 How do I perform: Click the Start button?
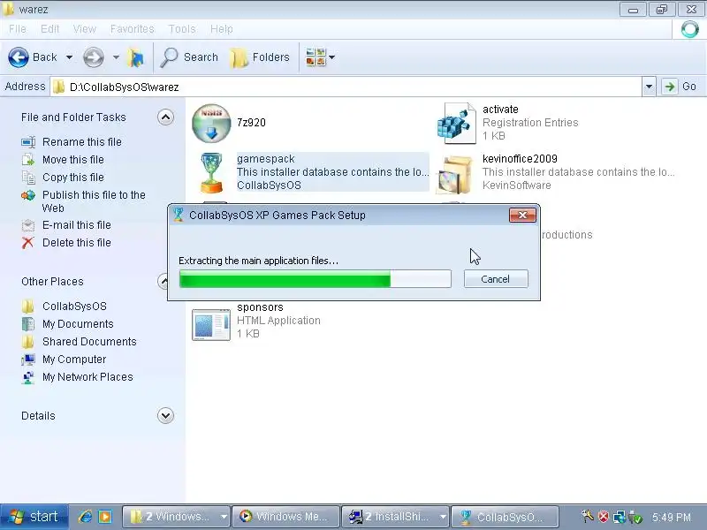pos(34,517)
